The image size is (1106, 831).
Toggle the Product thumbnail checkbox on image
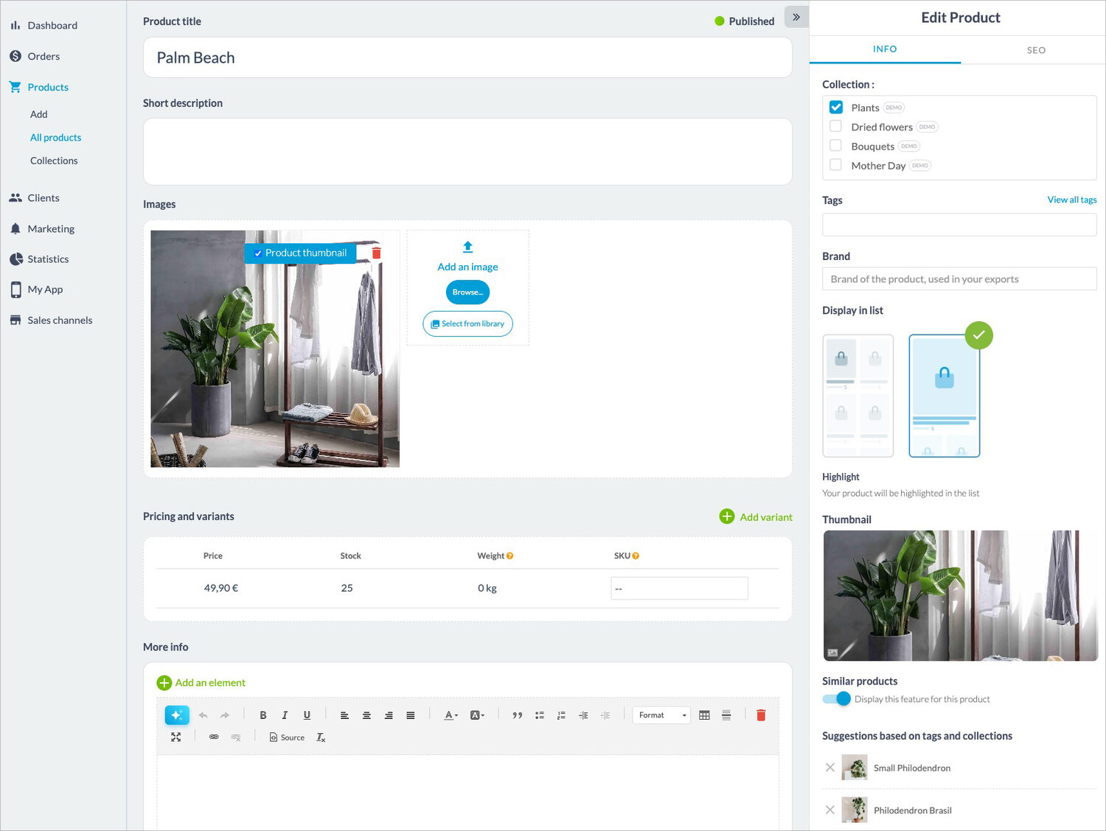click(x=258, y=253)
